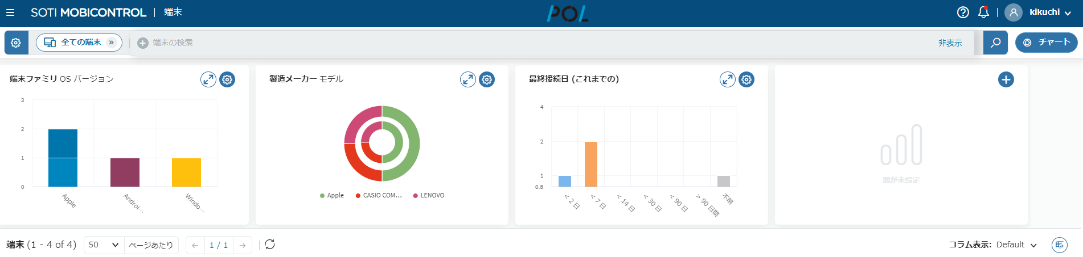
Task: Open settings of 最終接続日 chart
Action: (x=746, y=79)
